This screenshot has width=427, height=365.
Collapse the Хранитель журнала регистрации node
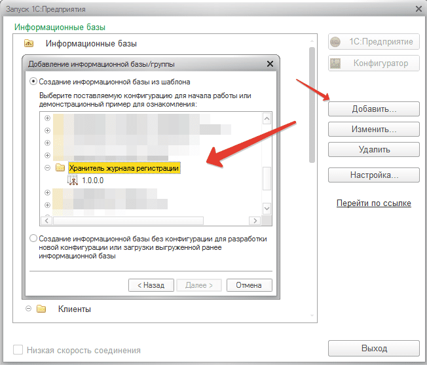pos(46,168)
